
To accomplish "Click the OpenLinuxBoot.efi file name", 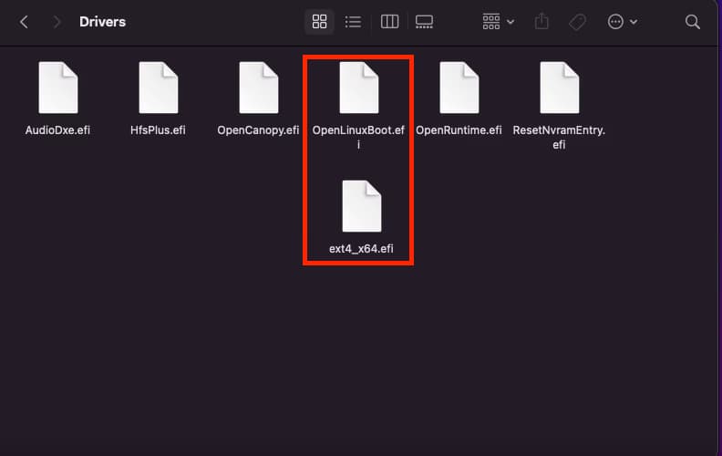I will coord(358,138).
